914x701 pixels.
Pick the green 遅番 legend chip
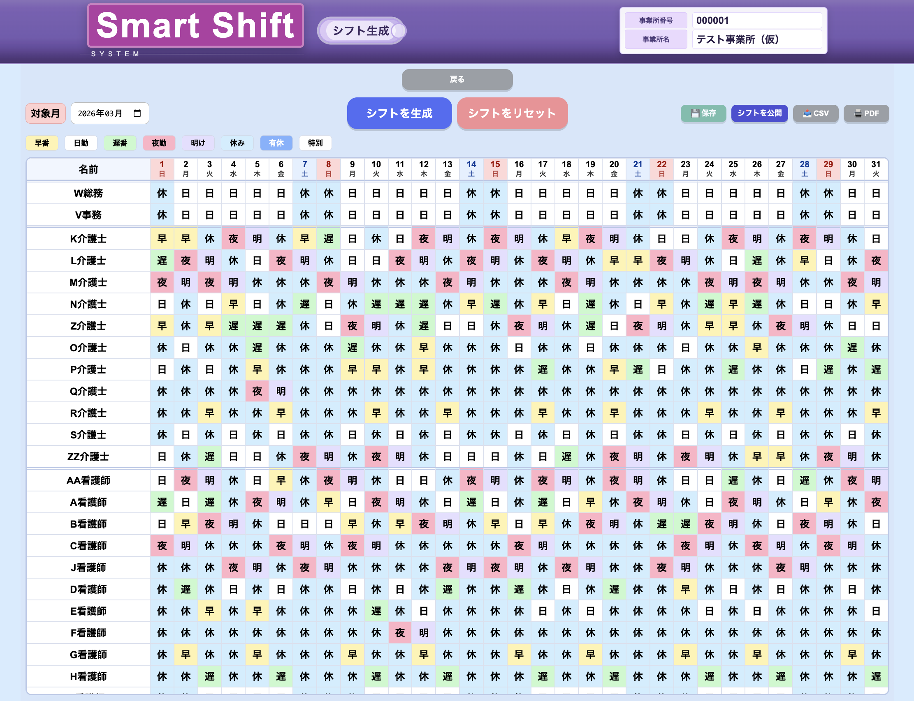coord(120,143)
